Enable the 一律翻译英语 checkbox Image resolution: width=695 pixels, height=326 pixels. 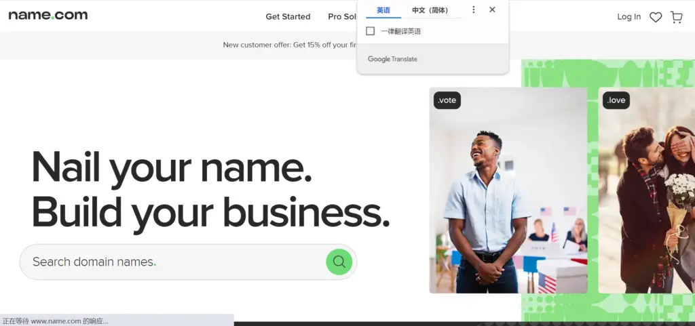(371, 31)
